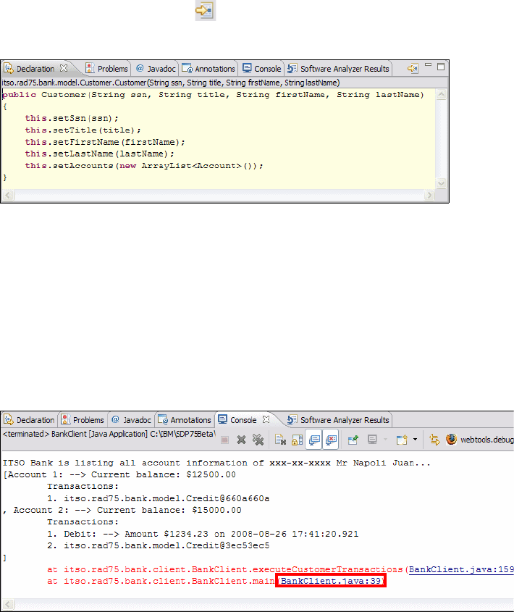The height and width of the screenshot is (612, 514).
Task: Click the this.setSsn(ssn) code line
Action: [x=72, y=118]
